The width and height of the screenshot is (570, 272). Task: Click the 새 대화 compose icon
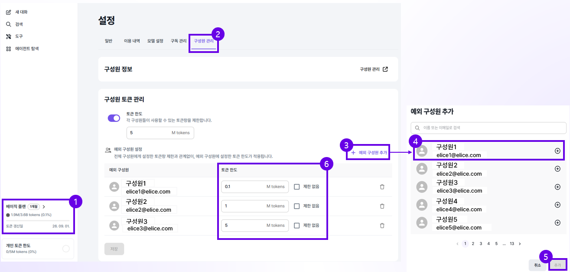8,12
